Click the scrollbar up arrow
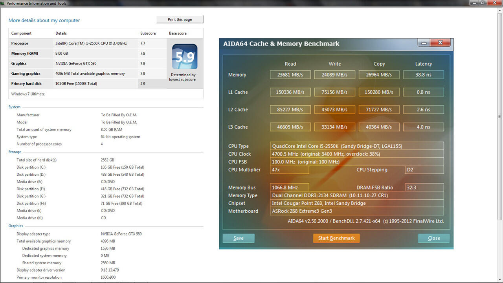 499,9
